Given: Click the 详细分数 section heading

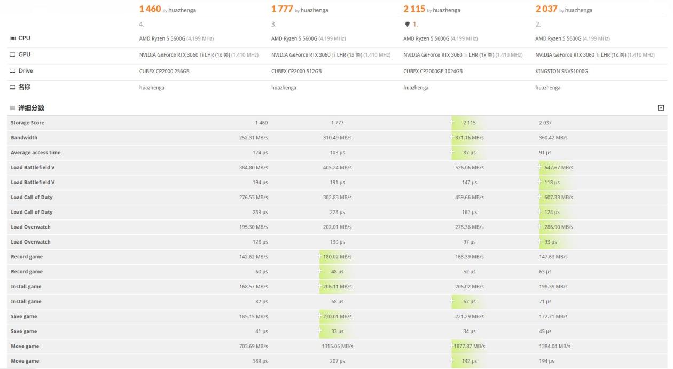Looking at the screenshot, I should pos(31,108).
